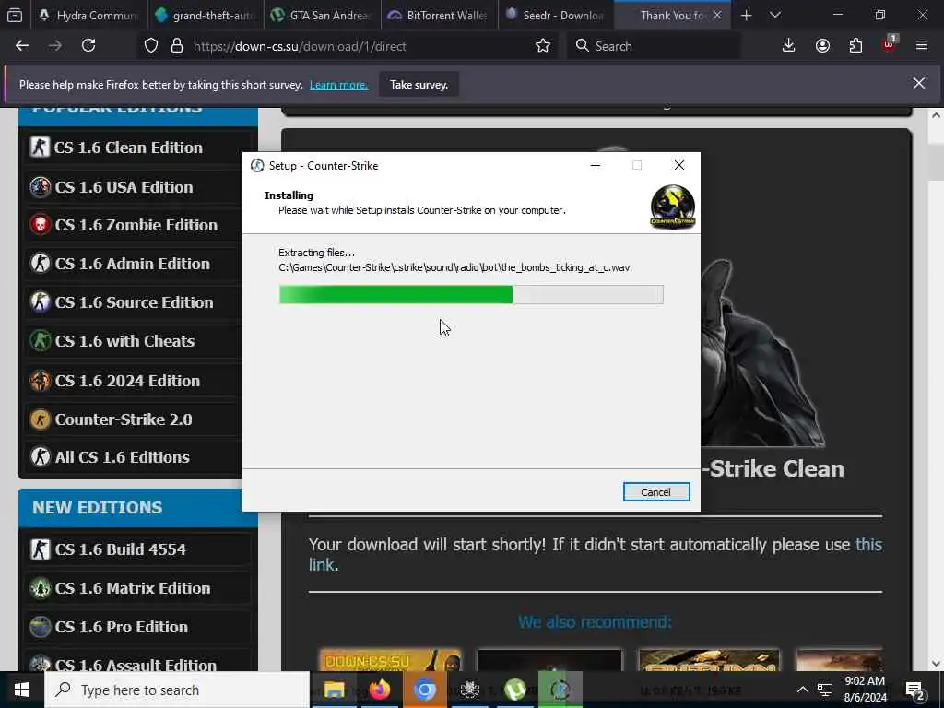Open CS 1.6 Build 4554 link
The width and height of the screenshot is (944, 708).
121,549
